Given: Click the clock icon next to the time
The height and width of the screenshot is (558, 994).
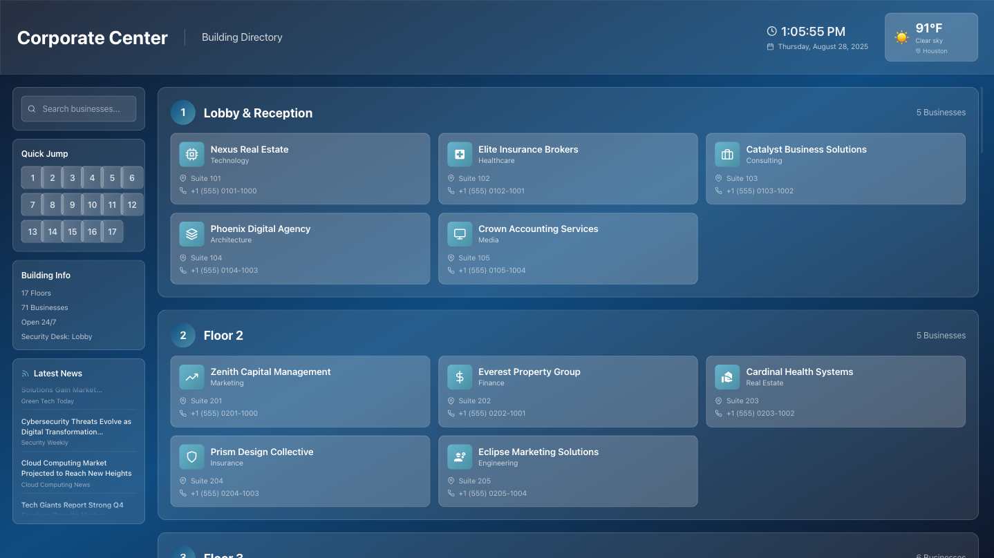Looking at the screenshot, I should tap(772, 31).
